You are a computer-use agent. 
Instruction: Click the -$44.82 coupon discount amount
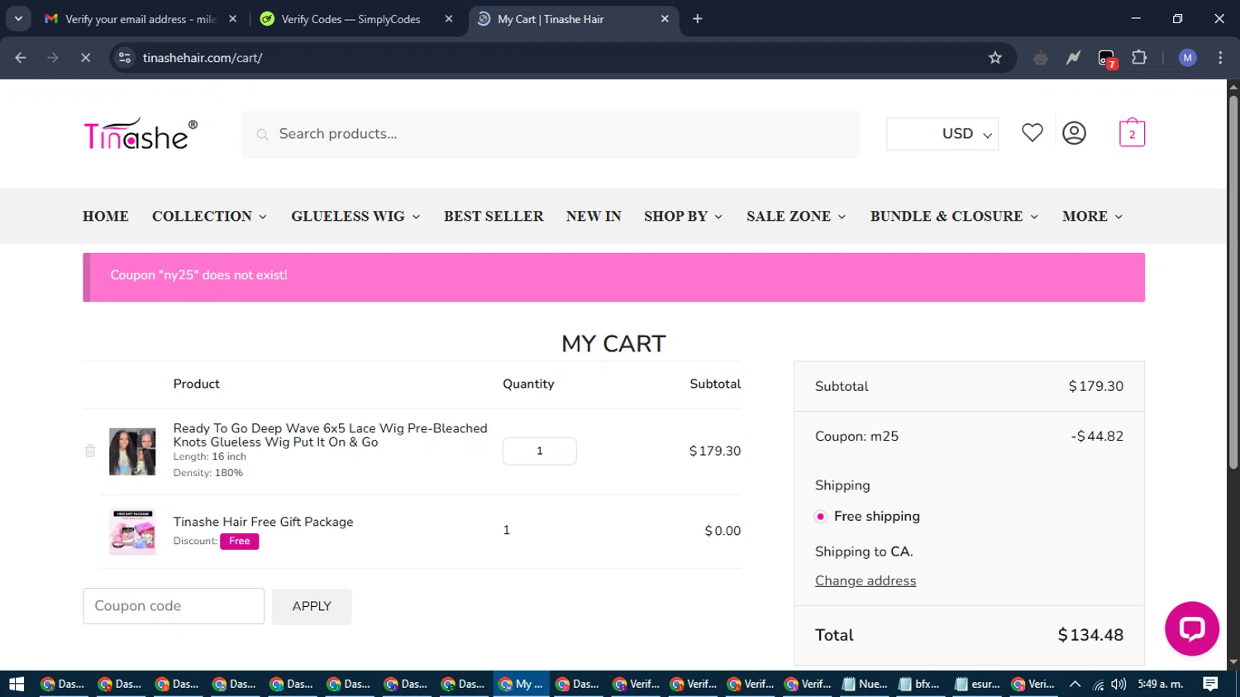1097,436
